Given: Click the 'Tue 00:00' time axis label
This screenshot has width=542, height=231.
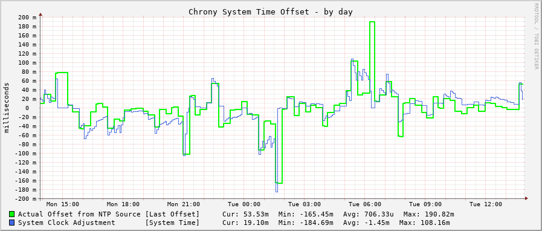Looking at the screenshot, I should 244,204.
